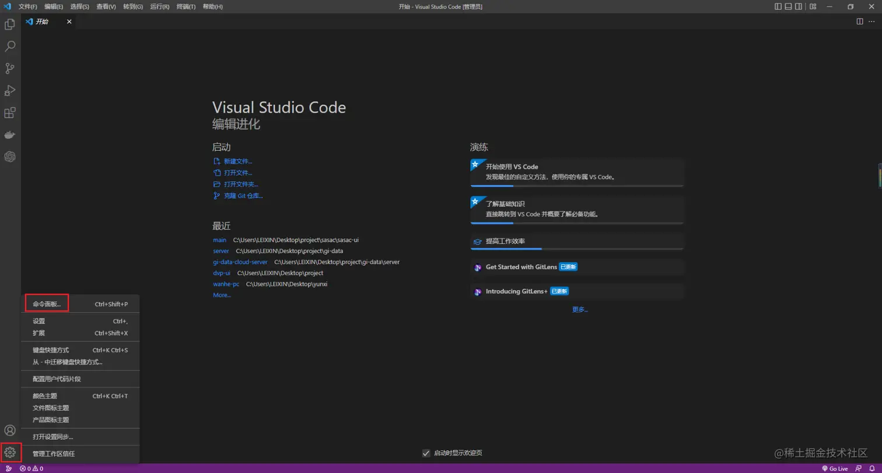Click the Accounts icon in activity bar

(10, 430)
